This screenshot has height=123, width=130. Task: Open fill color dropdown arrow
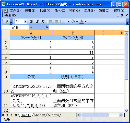[x=77, y=22]
